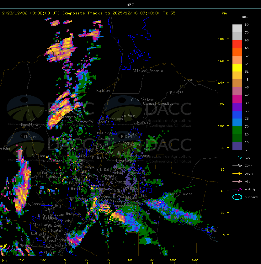Click the 'km' label at bottom-left axis corner

coord(5,261)
